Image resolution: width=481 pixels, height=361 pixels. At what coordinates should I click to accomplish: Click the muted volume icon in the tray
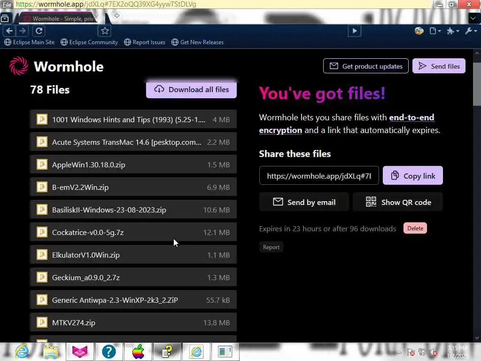point(434,353)
